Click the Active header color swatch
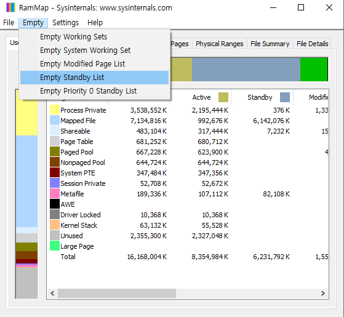This screenshot has height=317, width=344. 223,97
